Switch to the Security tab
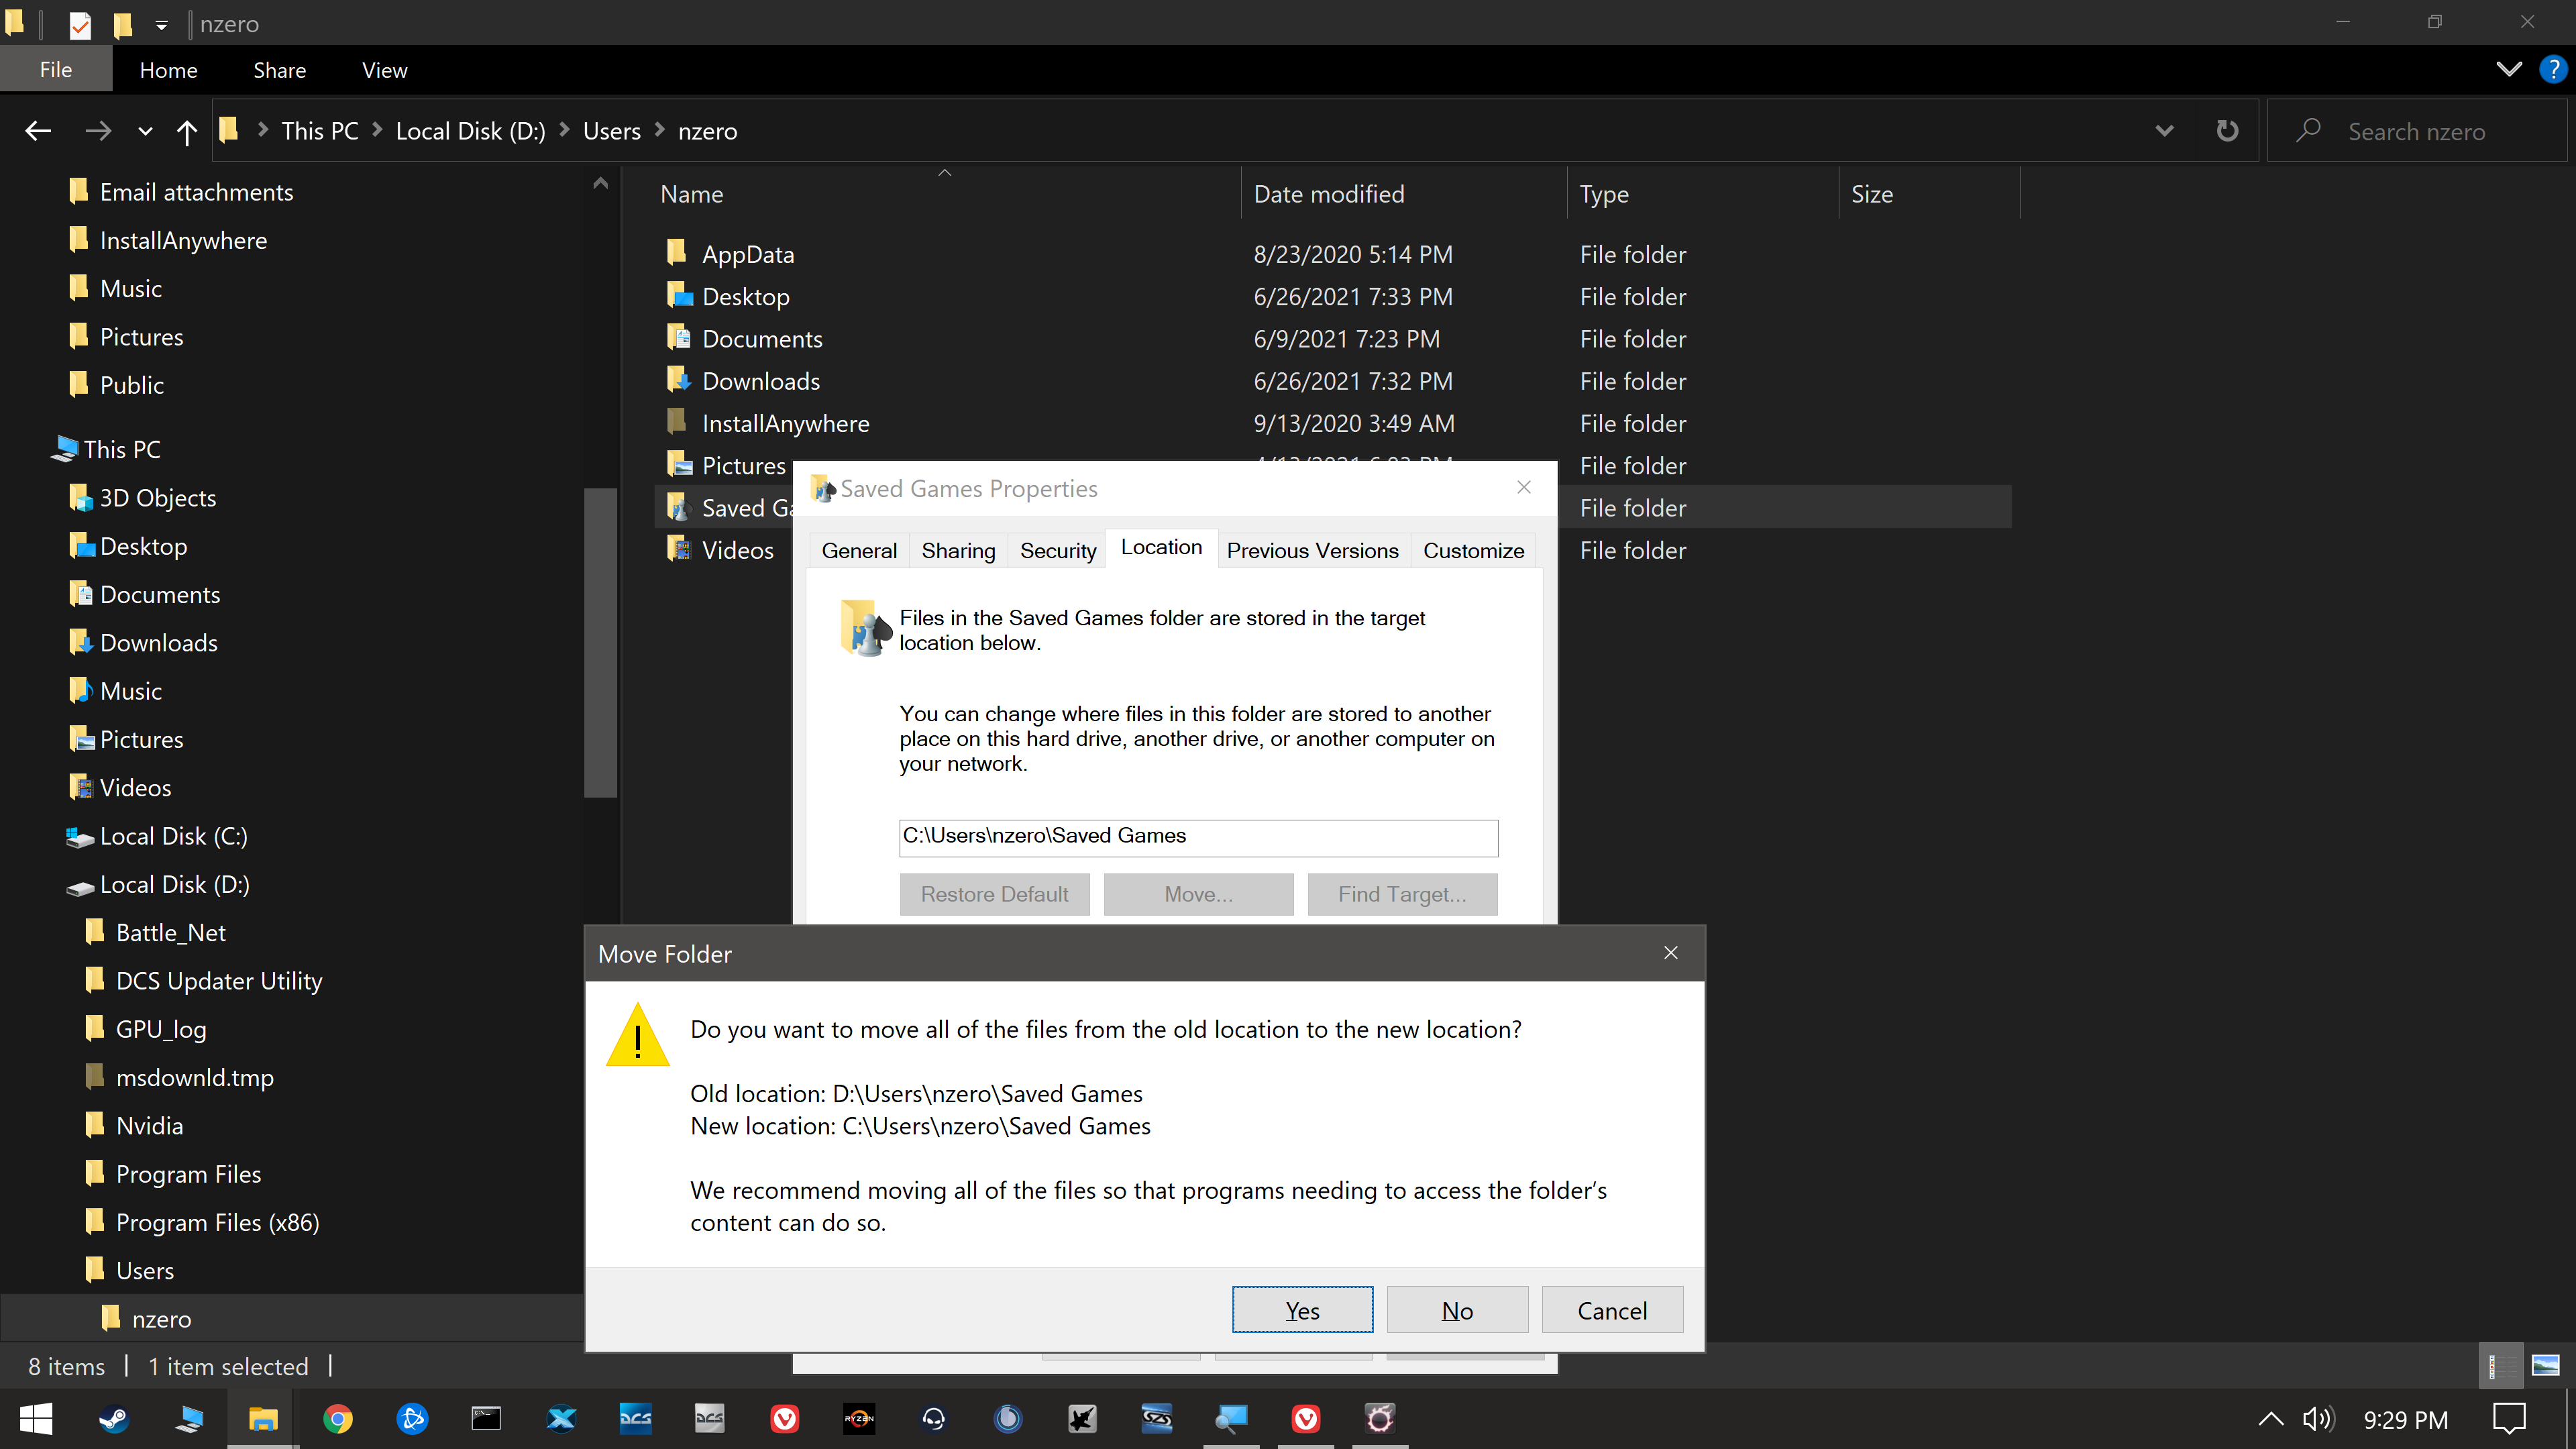The image size is (2576, 1449). [x=1058, y=551]
